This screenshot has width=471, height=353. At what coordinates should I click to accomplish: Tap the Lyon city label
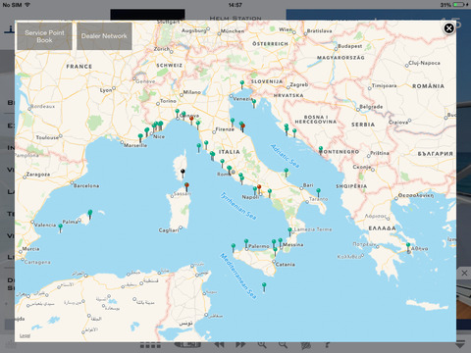[106, 90]
